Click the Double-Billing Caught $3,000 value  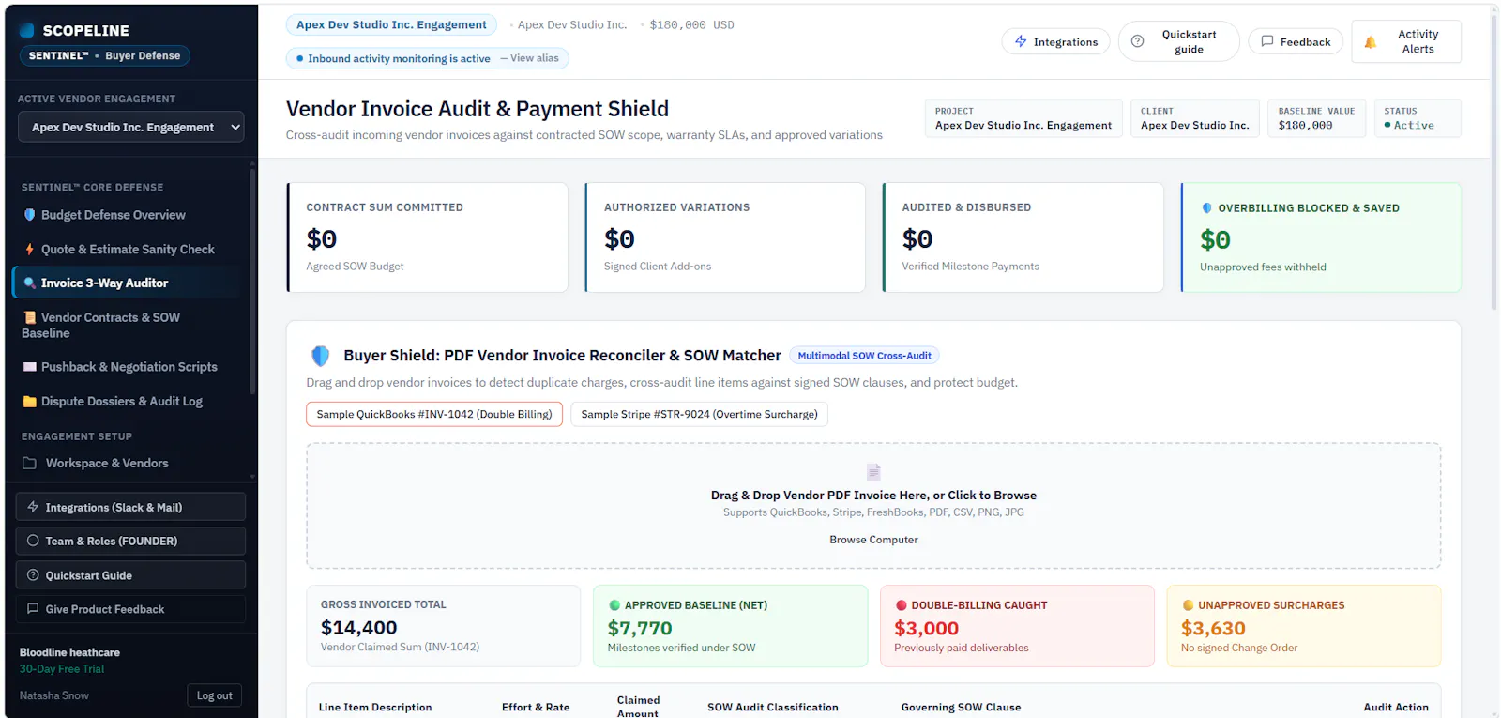click(x=926, y=628)
